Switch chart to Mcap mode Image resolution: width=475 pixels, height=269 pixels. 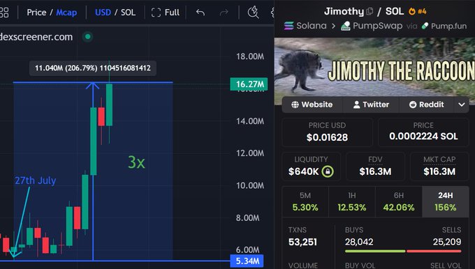[66, 13]
